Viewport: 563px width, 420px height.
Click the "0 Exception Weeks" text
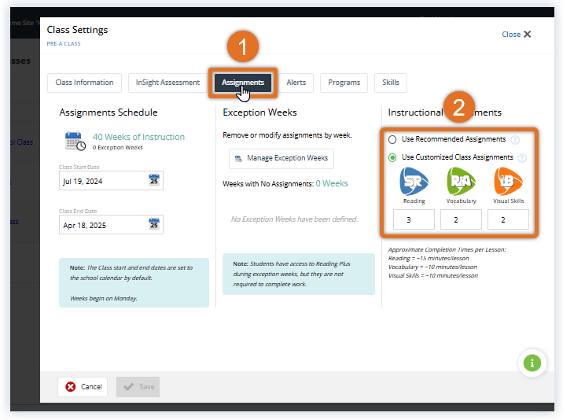click(x=118, y=148)
